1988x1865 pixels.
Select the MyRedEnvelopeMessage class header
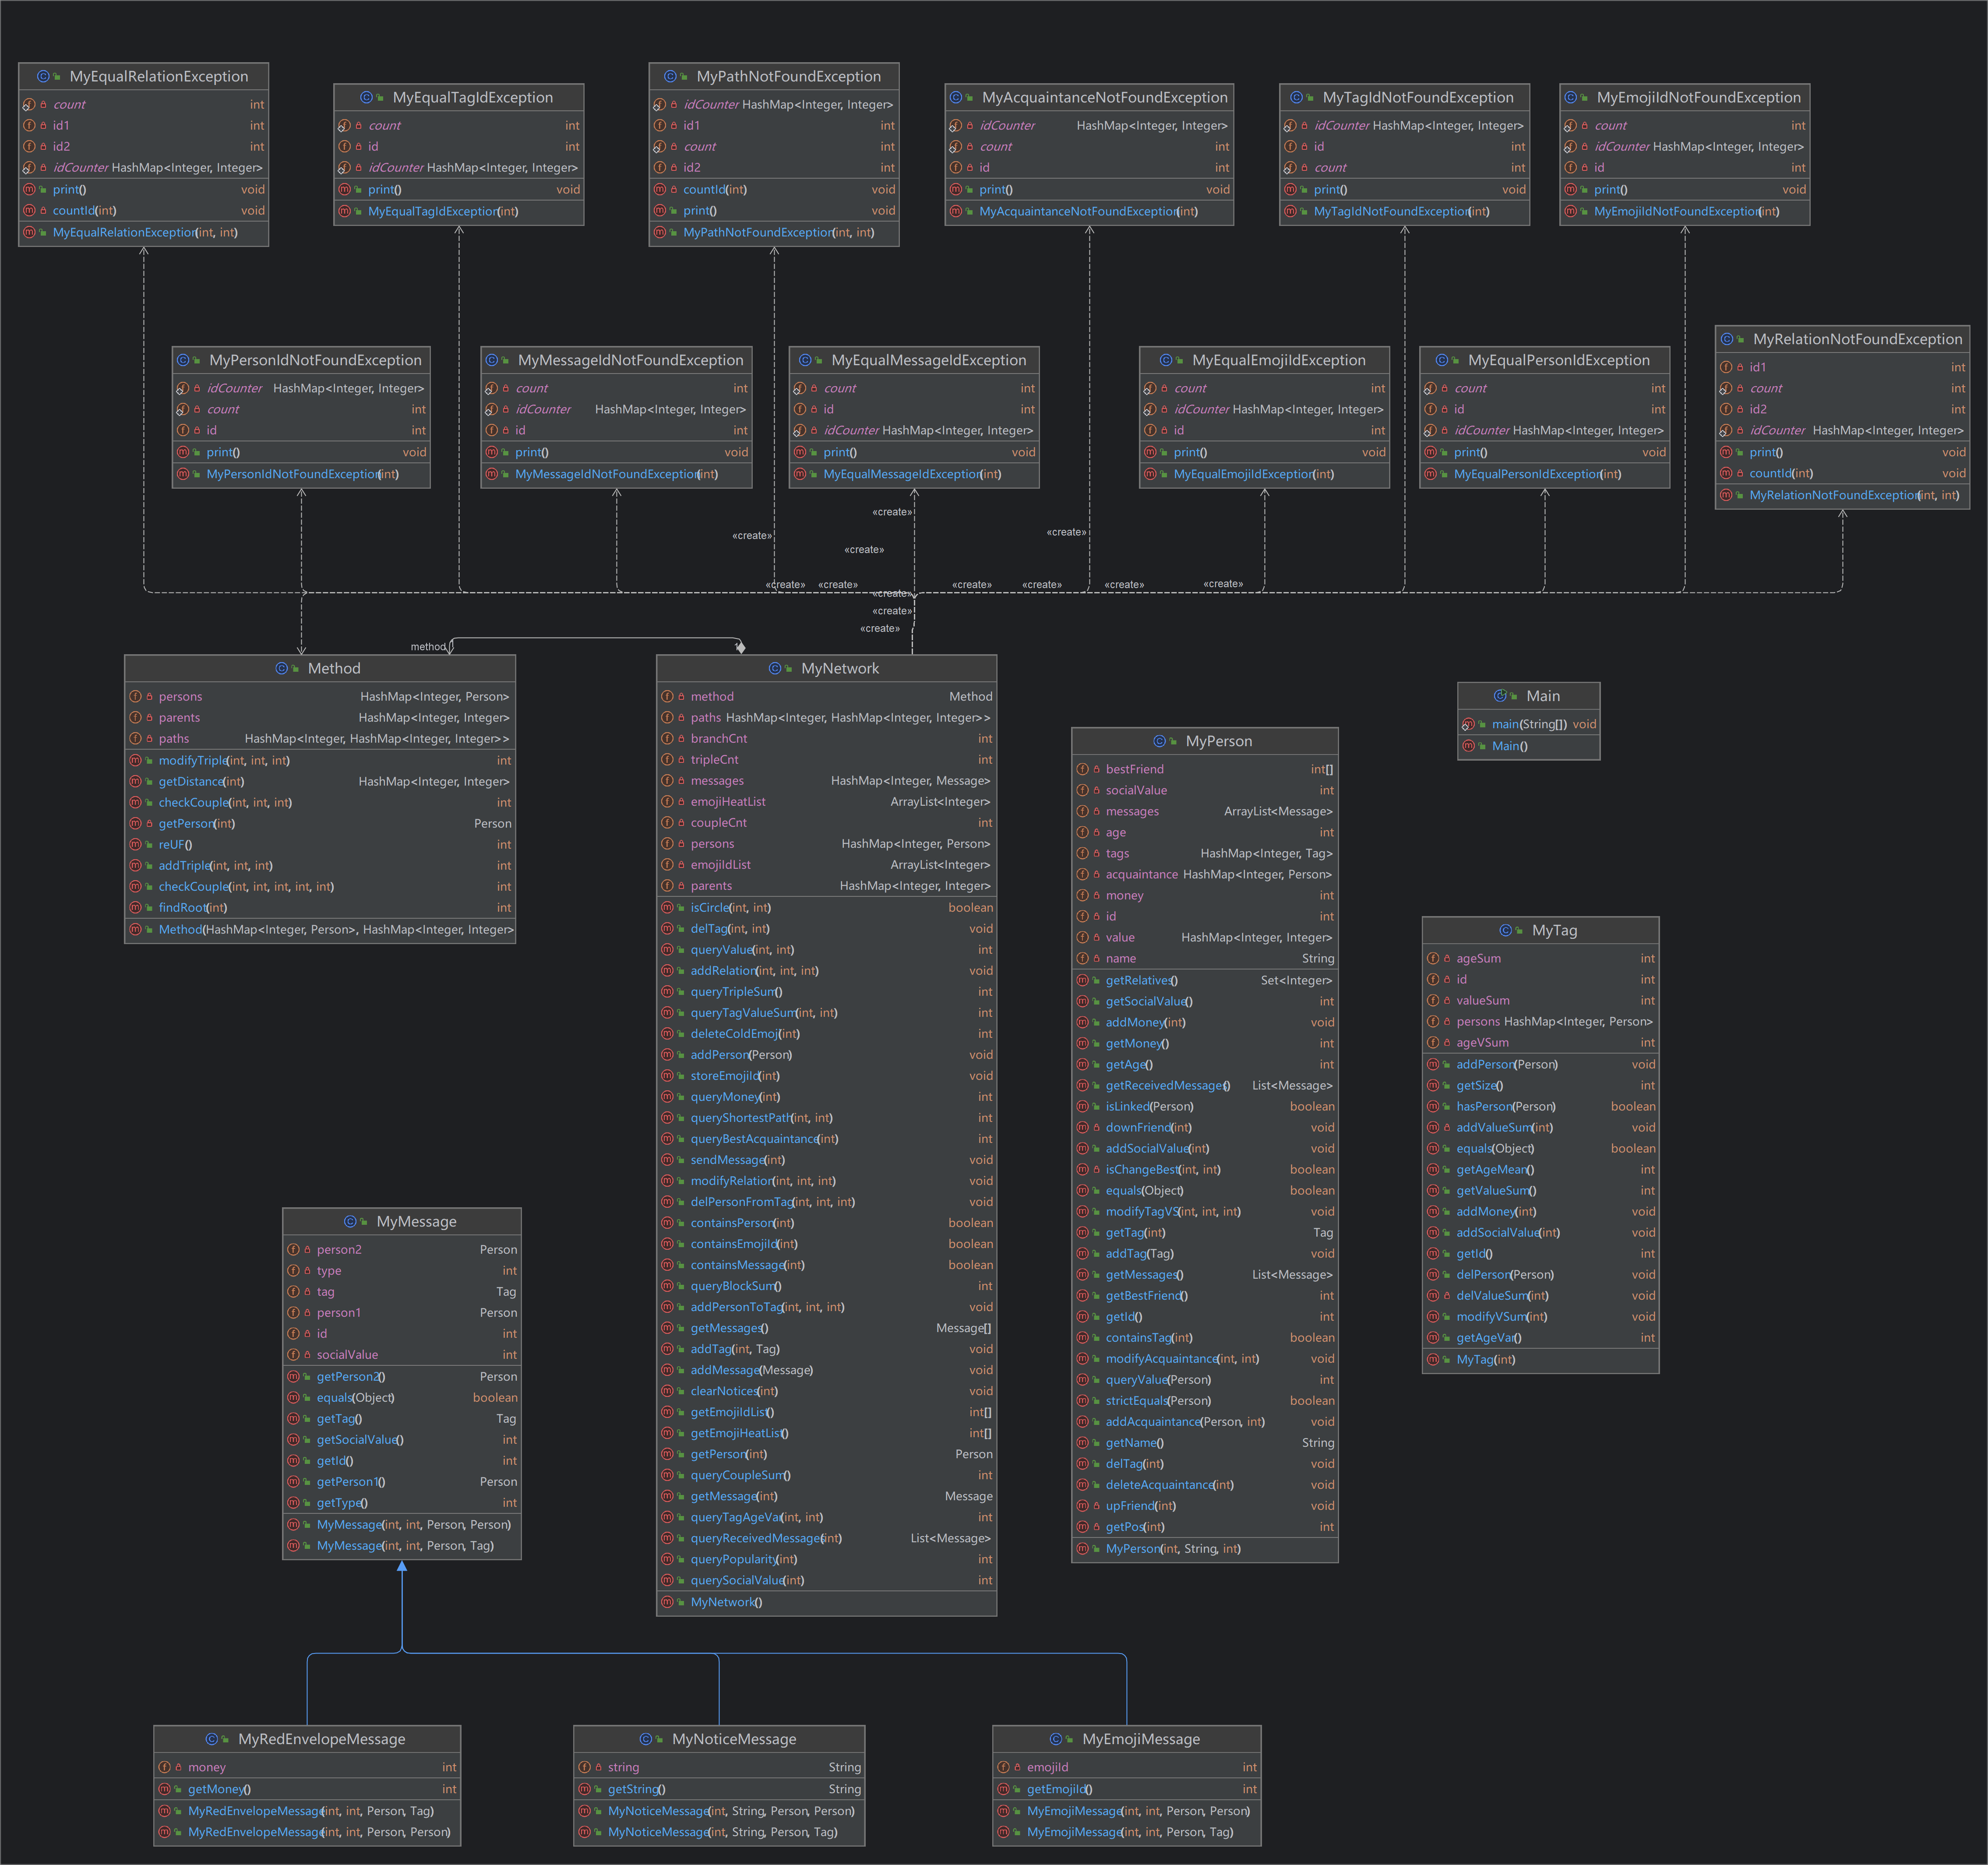click(x=321, y=1739)
